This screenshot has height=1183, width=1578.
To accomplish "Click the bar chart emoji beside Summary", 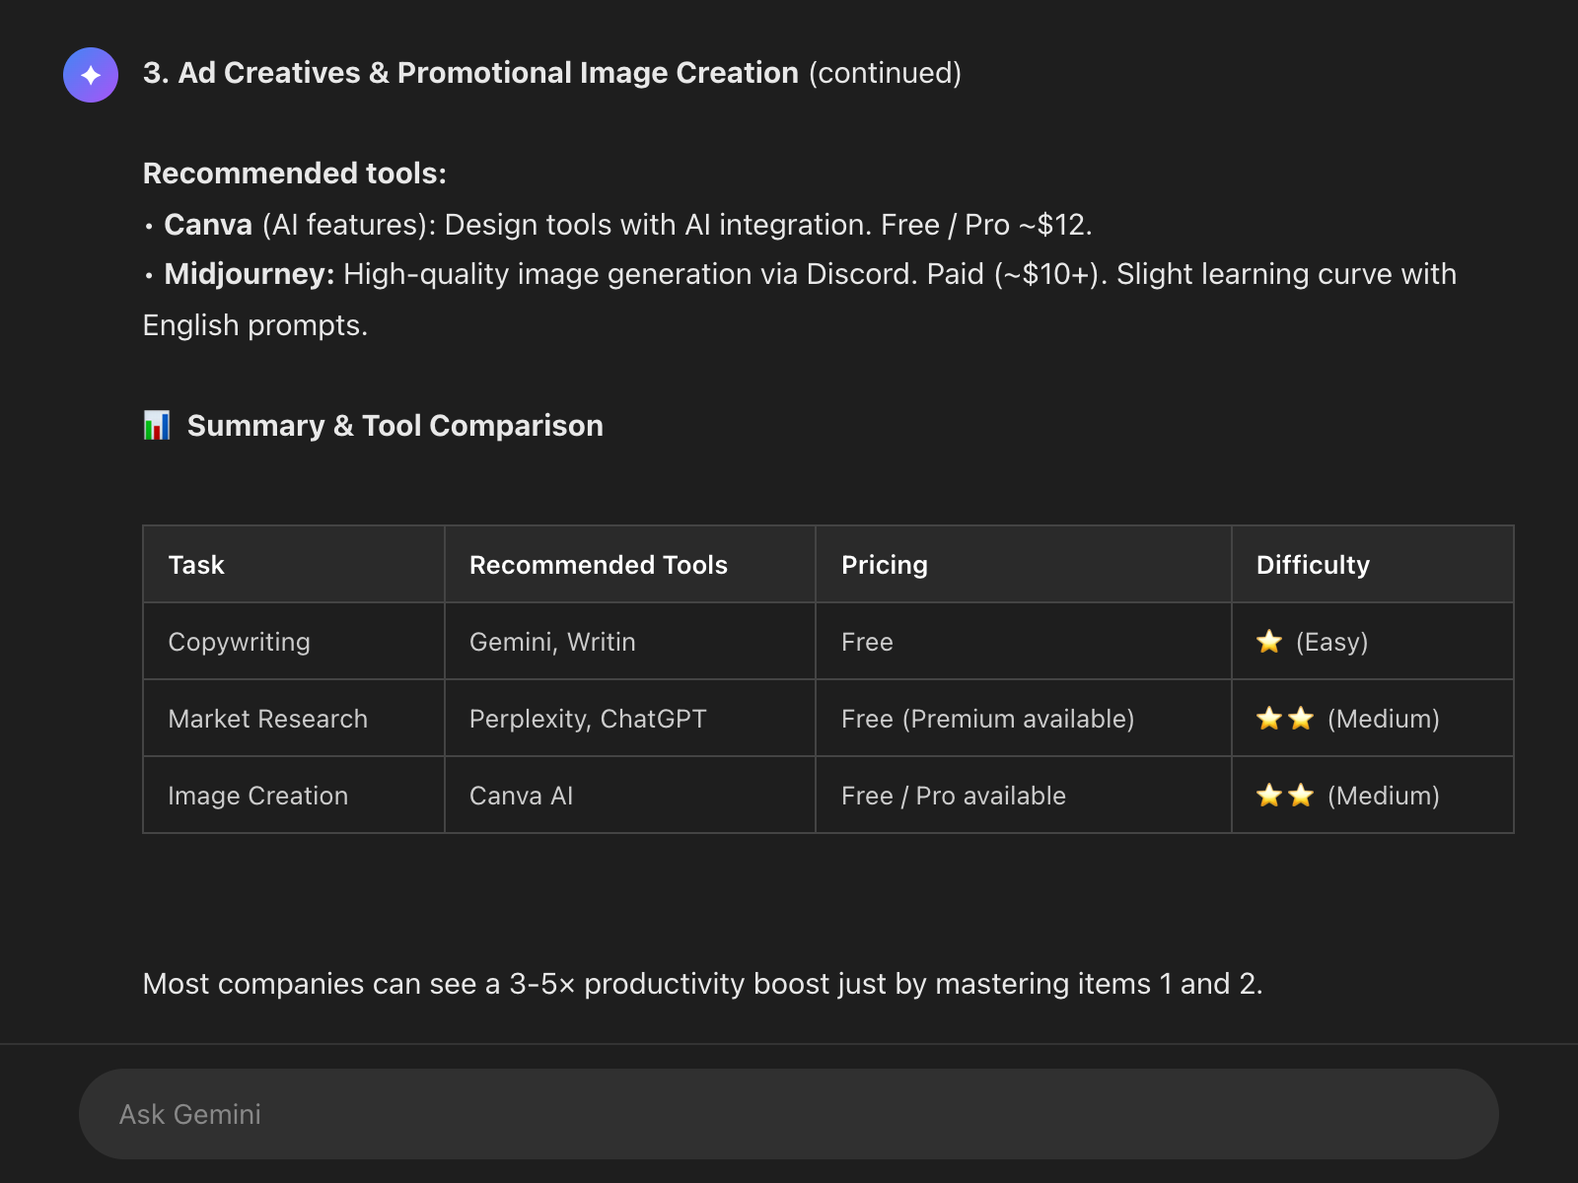I will tap(157, 426).
